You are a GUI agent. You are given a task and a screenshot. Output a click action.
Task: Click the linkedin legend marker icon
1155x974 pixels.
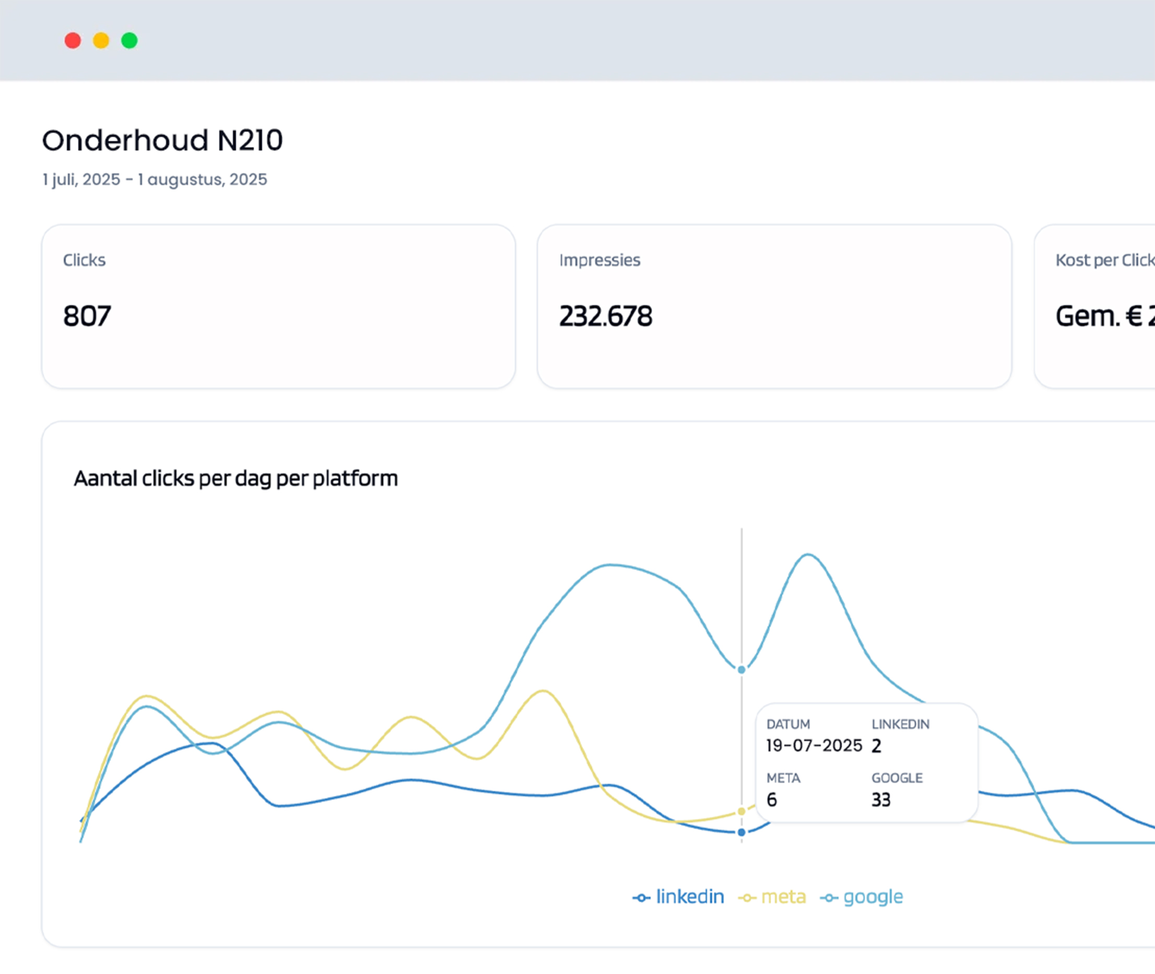[641, 898]
